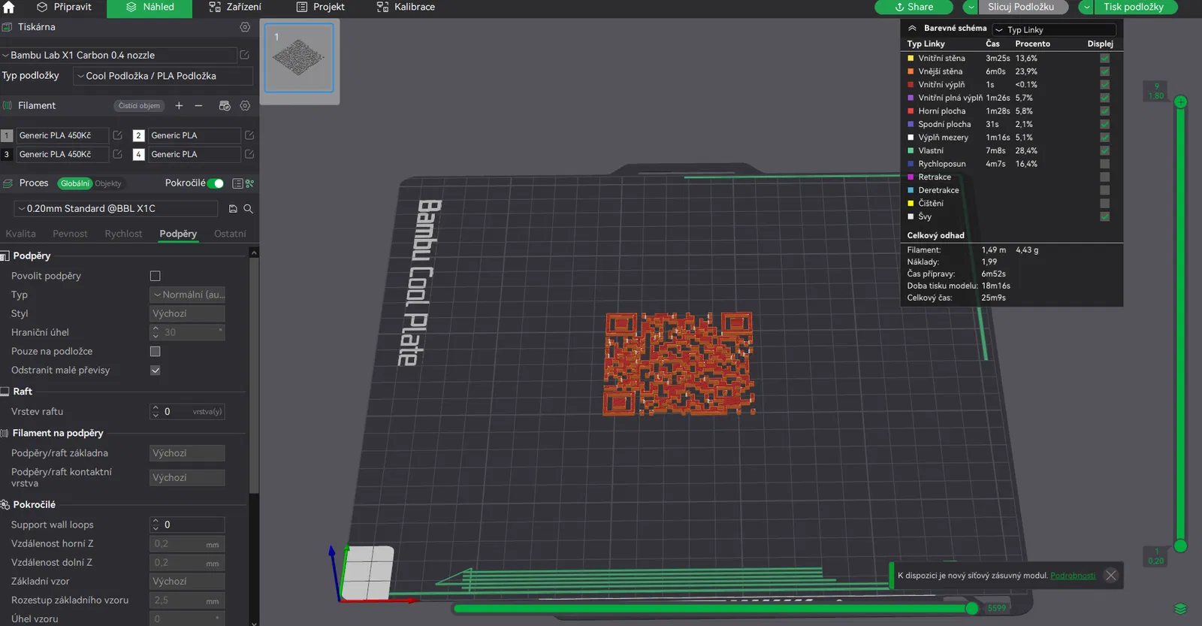This screenshot has width=1202, height=626.
Task: Open the Podrobnosti link in notification
Action: 1073,576
